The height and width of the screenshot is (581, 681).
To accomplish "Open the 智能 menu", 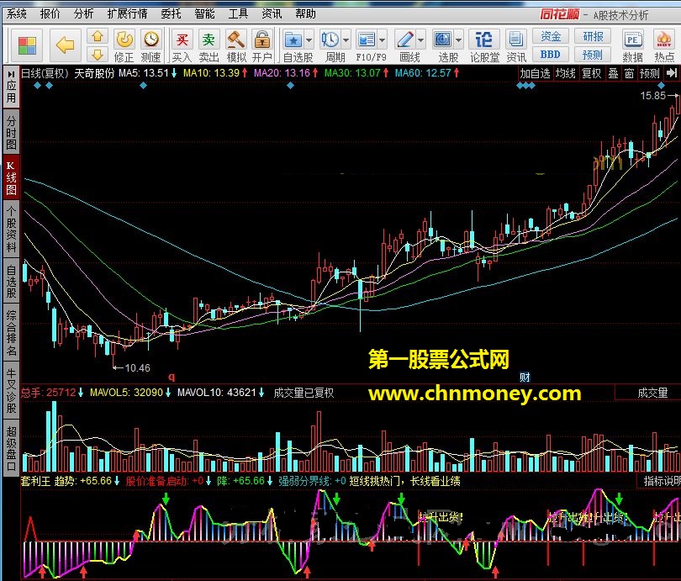I will click(x=204, y=14).
